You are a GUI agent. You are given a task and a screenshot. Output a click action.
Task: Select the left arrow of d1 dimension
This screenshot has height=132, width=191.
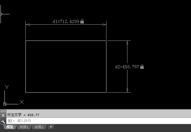[x=28, y=25]
